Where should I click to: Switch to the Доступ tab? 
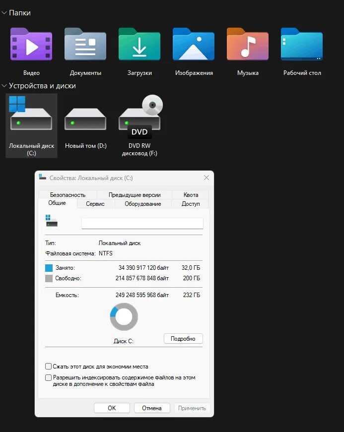[x=191, y=204]
